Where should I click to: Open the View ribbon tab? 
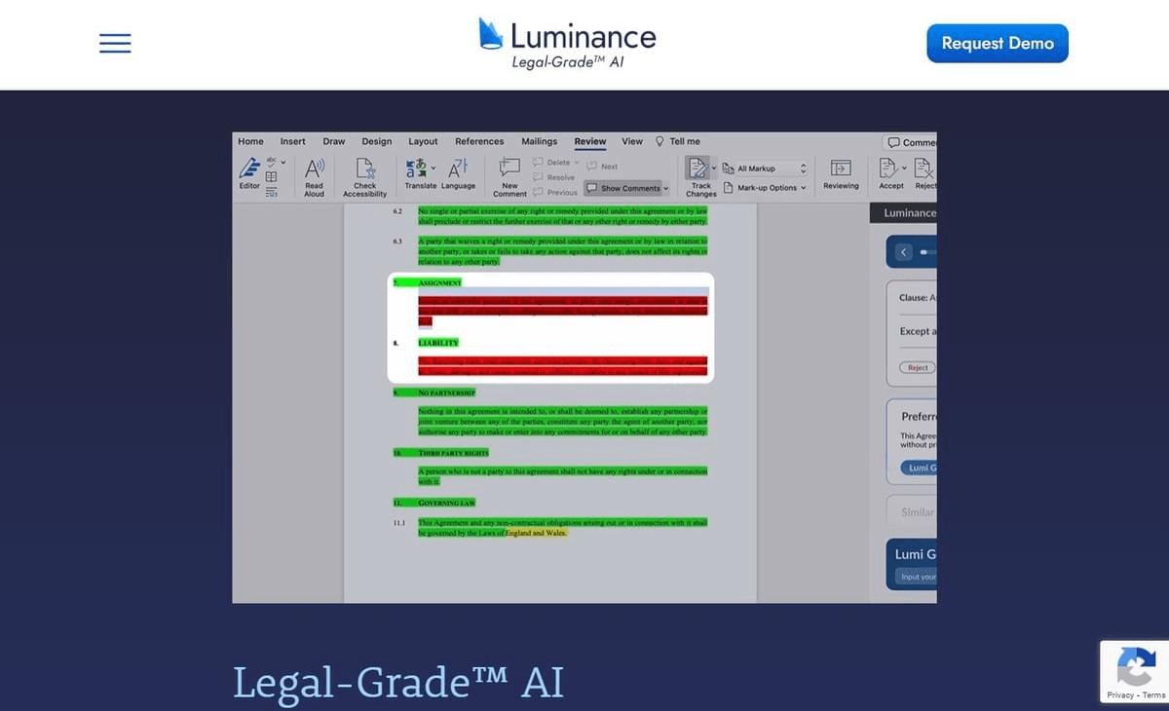[632, 141]
